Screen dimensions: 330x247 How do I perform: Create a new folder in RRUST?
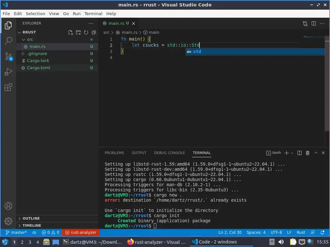pyautogui.click(x=78, y=32)
